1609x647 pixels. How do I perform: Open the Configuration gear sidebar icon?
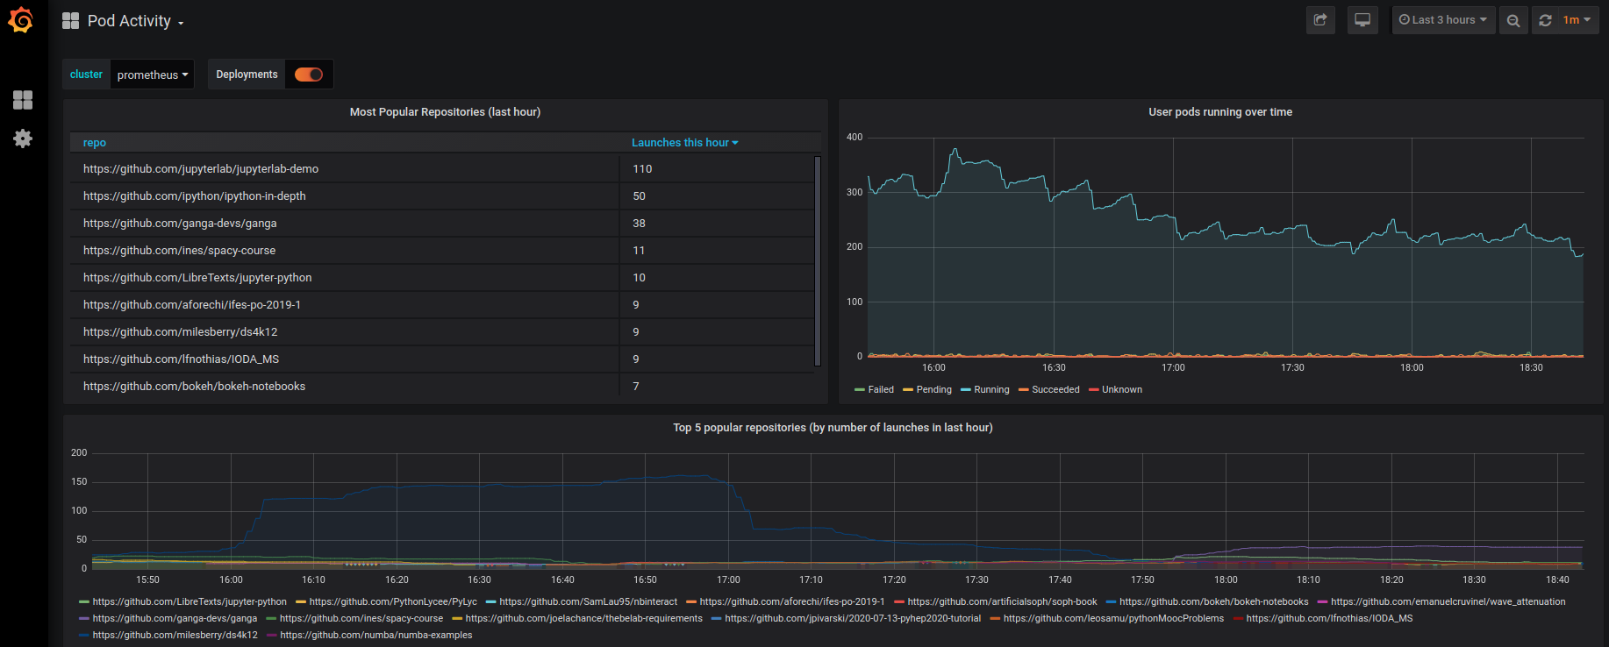(x=23, y=139)
